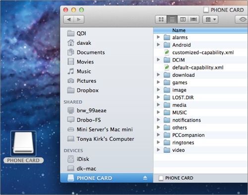
Task: Switch to list view
Action: coord(172,19)
